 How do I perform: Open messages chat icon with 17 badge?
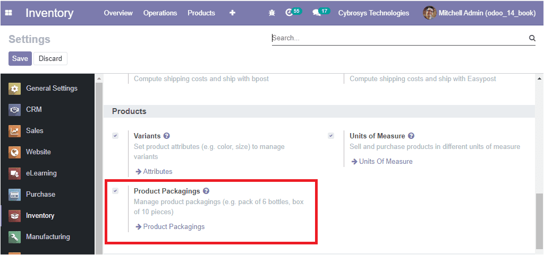pos(321,12)
